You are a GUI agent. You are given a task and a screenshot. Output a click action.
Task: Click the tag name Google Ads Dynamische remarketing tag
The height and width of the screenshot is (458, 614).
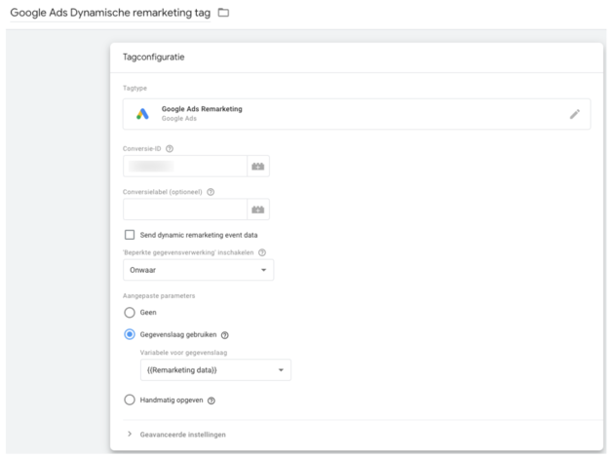[110, 13]
